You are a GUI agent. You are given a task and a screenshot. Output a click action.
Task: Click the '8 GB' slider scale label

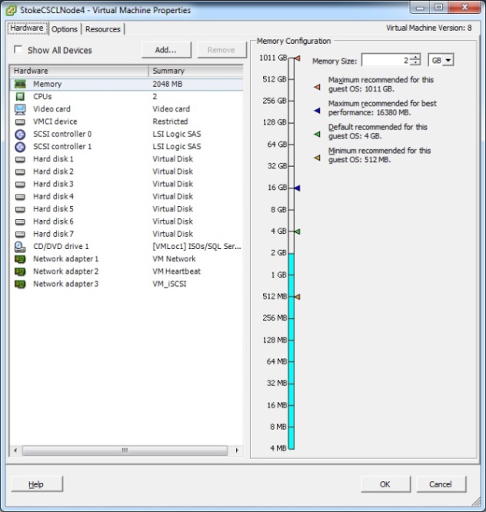point(278,210)
